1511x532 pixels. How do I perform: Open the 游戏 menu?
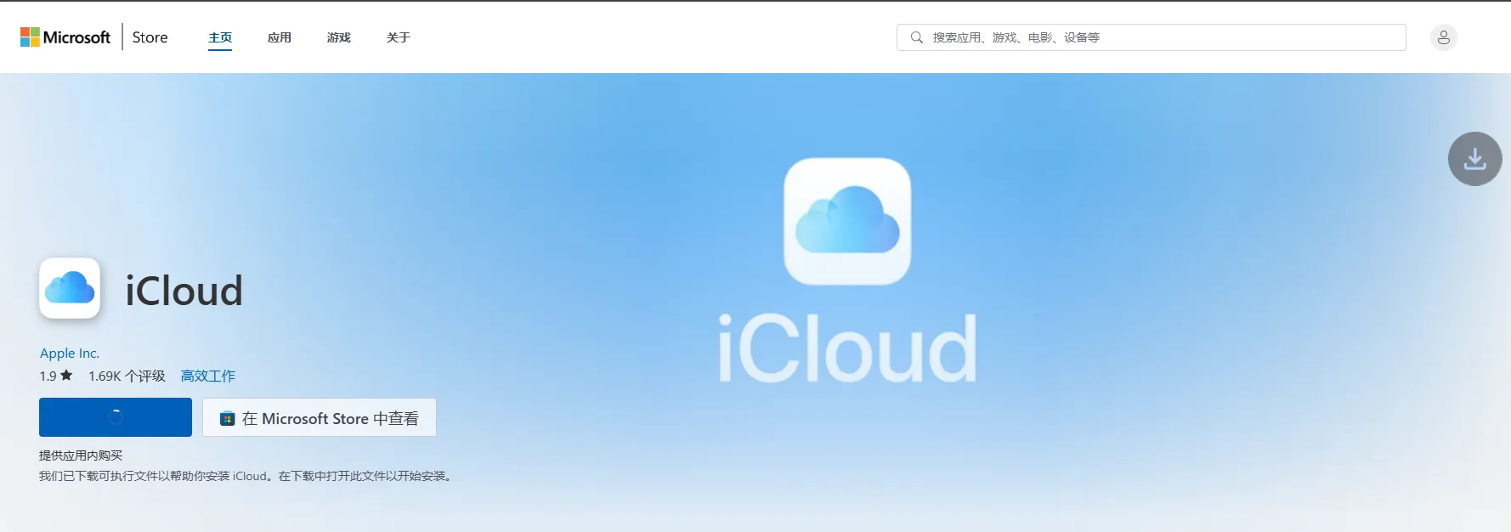coord(339,37)
